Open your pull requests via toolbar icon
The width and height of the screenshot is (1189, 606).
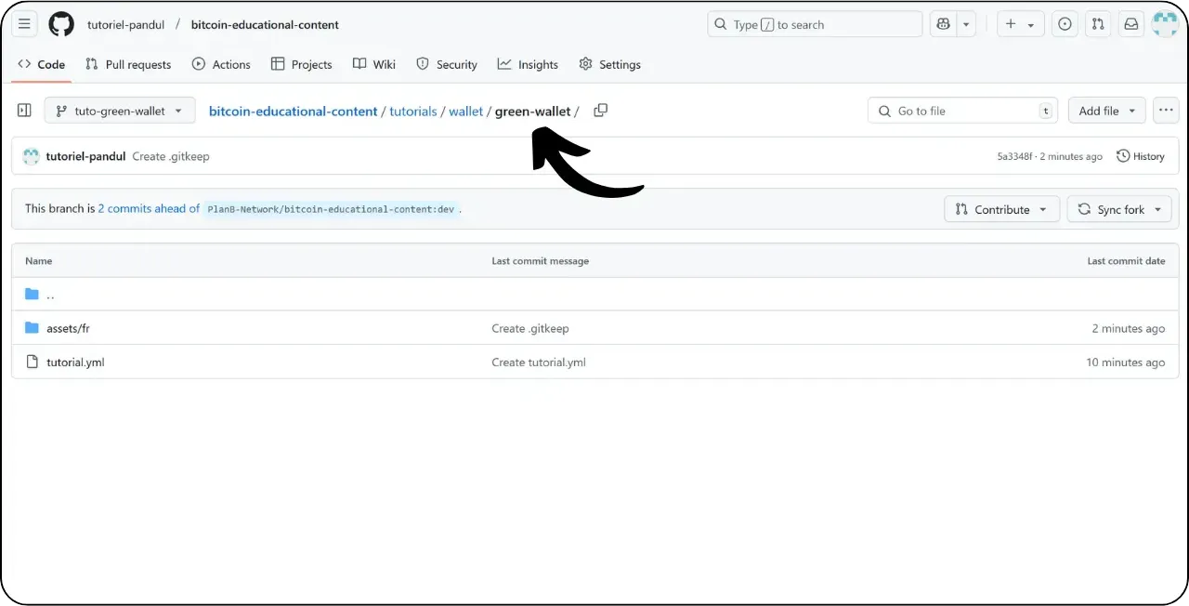pyautogui.click(x=1098, y=24)
